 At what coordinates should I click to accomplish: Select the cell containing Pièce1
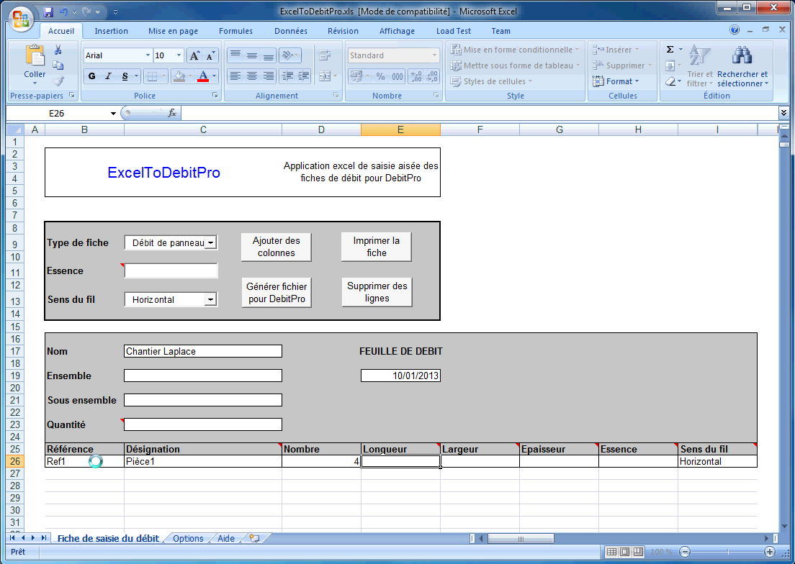click(203, 461)
